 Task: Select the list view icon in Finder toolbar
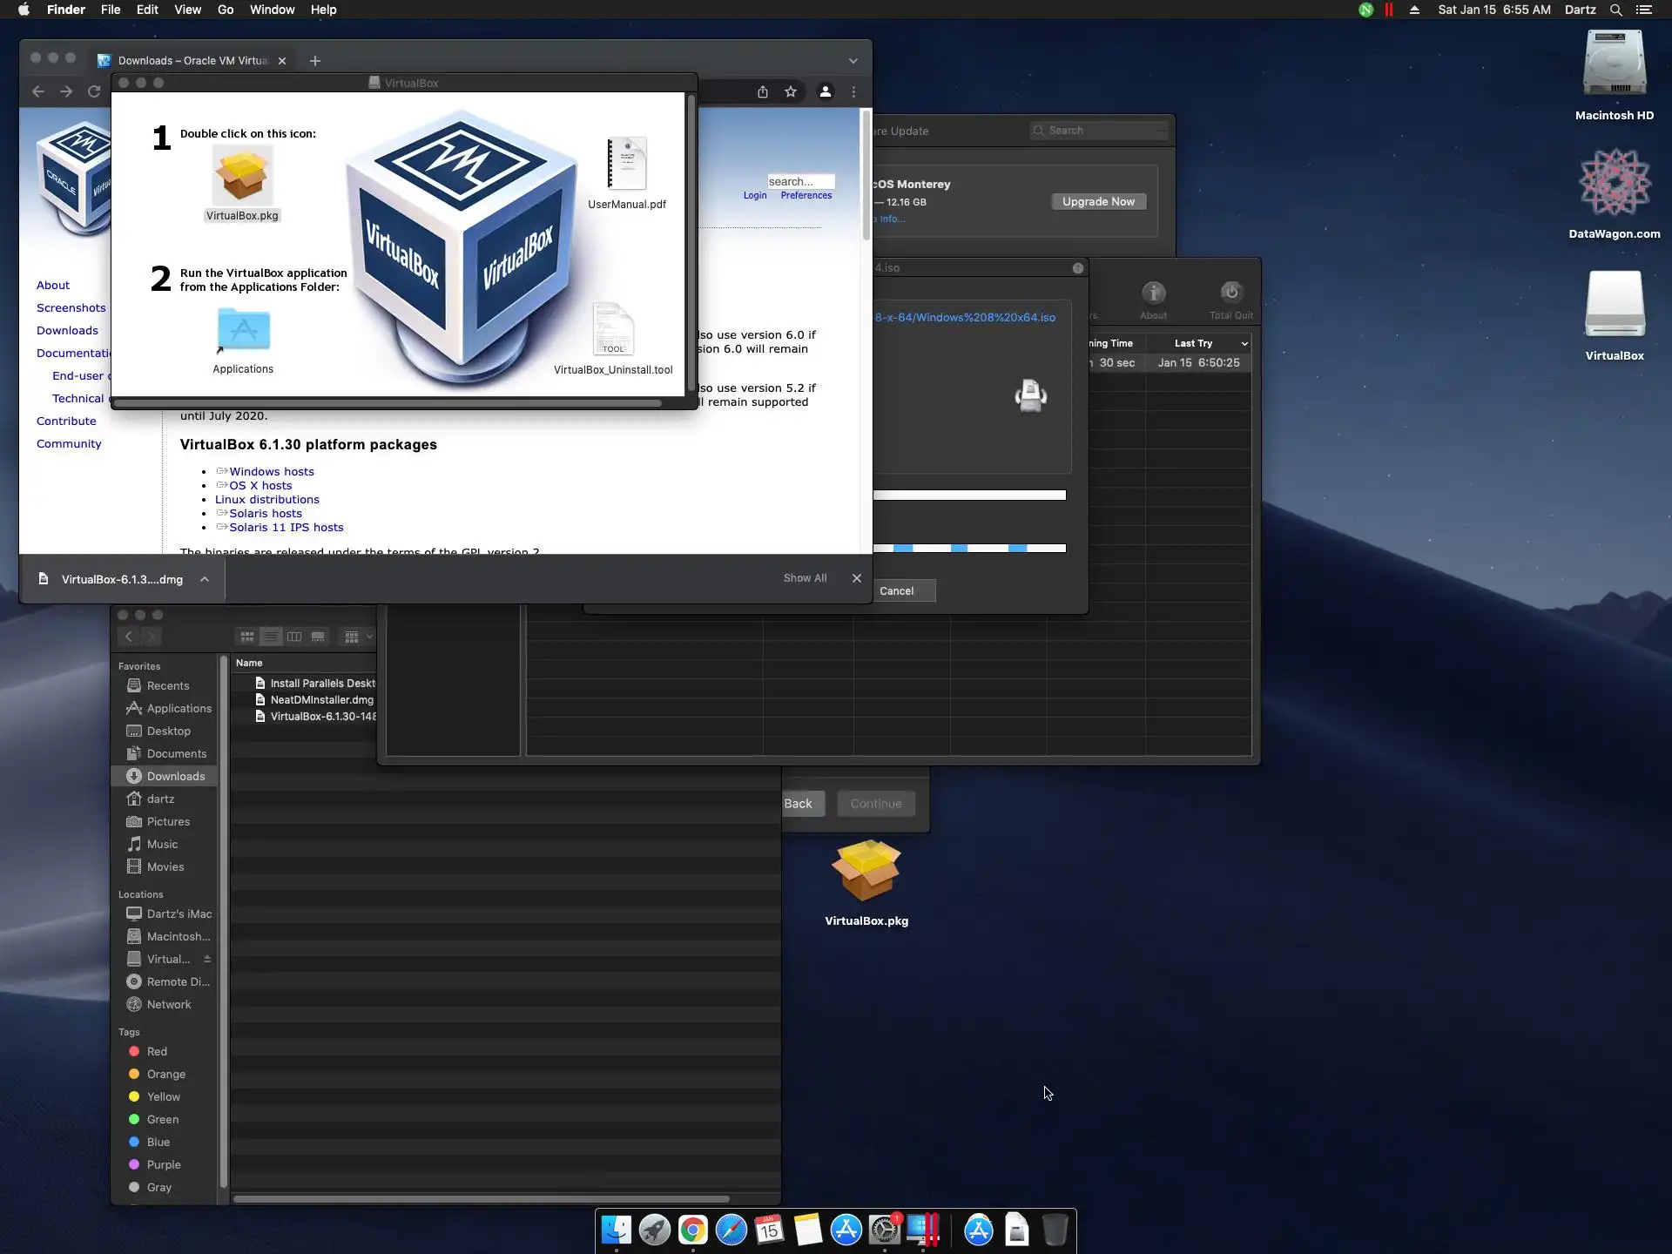271,637
